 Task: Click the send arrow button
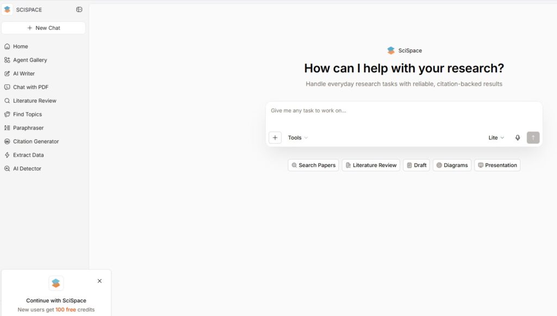coord(533,138)
